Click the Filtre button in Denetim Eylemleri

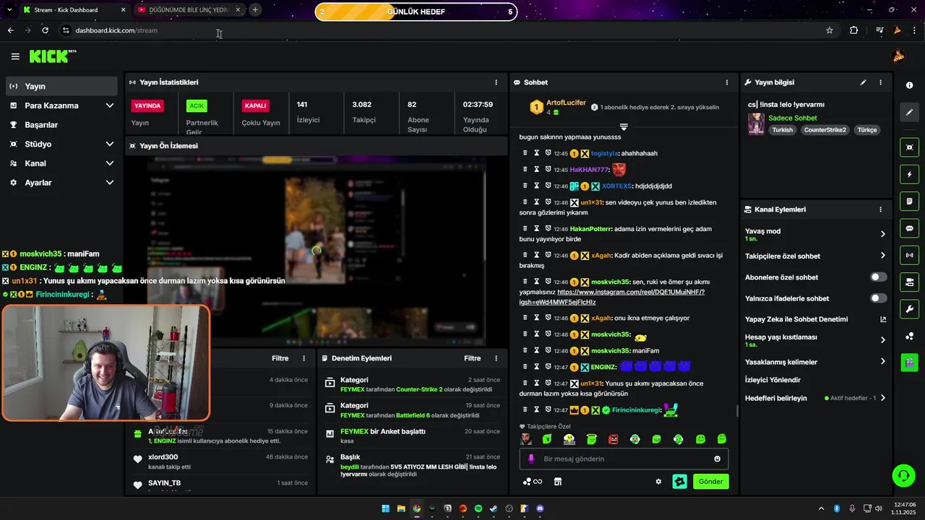click(x=472, y=358)
